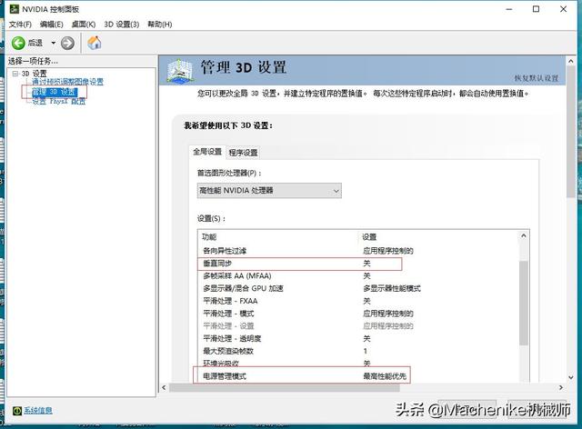Viewport: 582px width, 429px height.
Task: Click the horizontal scrollbar thumb
Action: pyautogui.click(x=285, y=388)
